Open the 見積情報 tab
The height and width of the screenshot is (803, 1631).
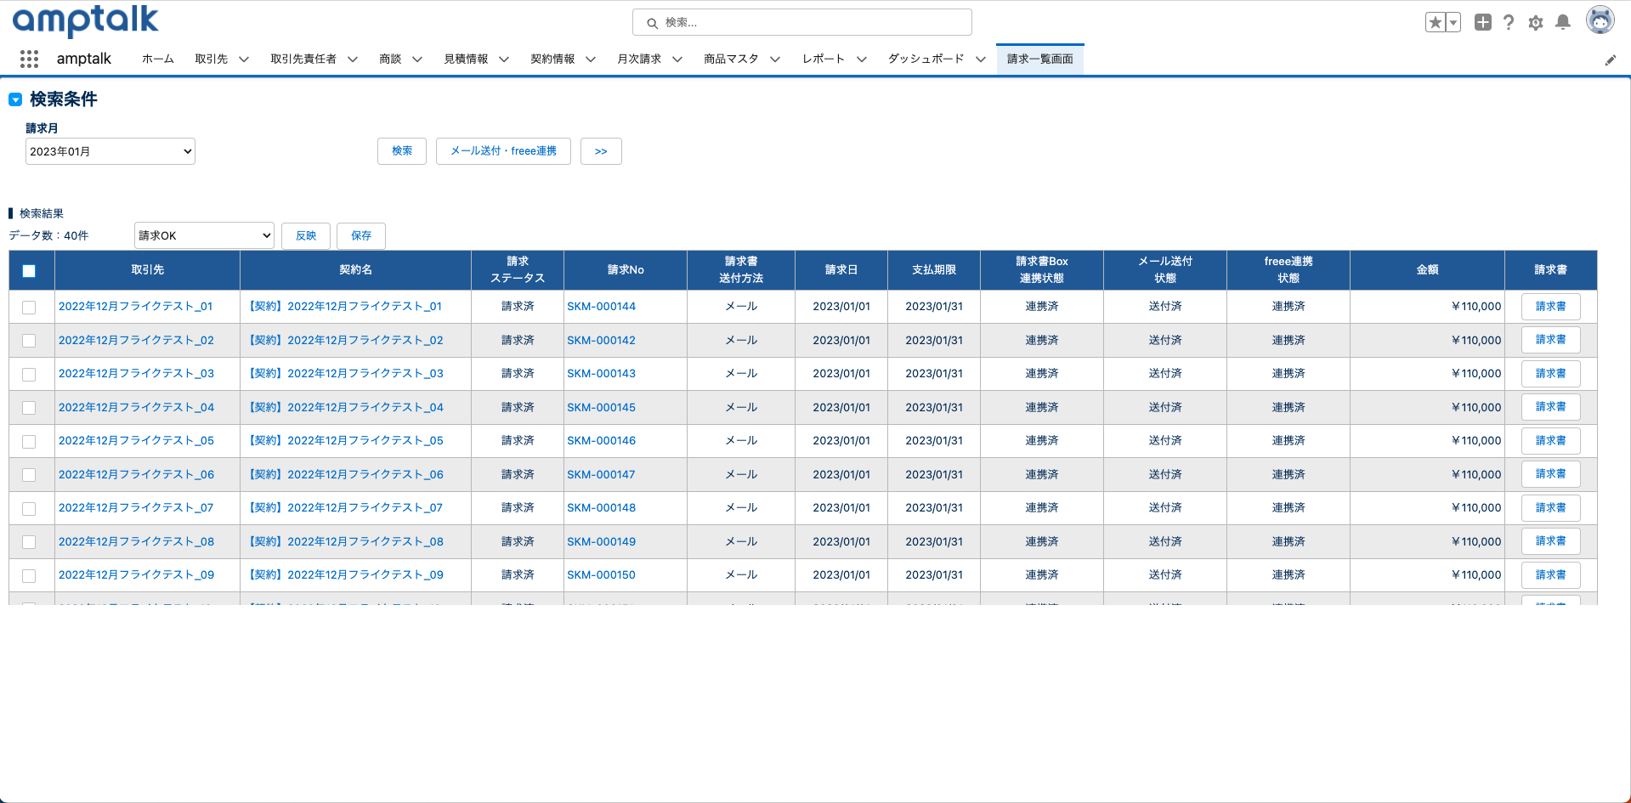(x=466, y=59)
